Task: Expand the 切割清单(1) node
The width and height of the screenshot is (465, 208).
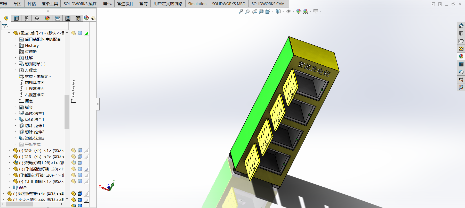Action: tap(15, 64)
